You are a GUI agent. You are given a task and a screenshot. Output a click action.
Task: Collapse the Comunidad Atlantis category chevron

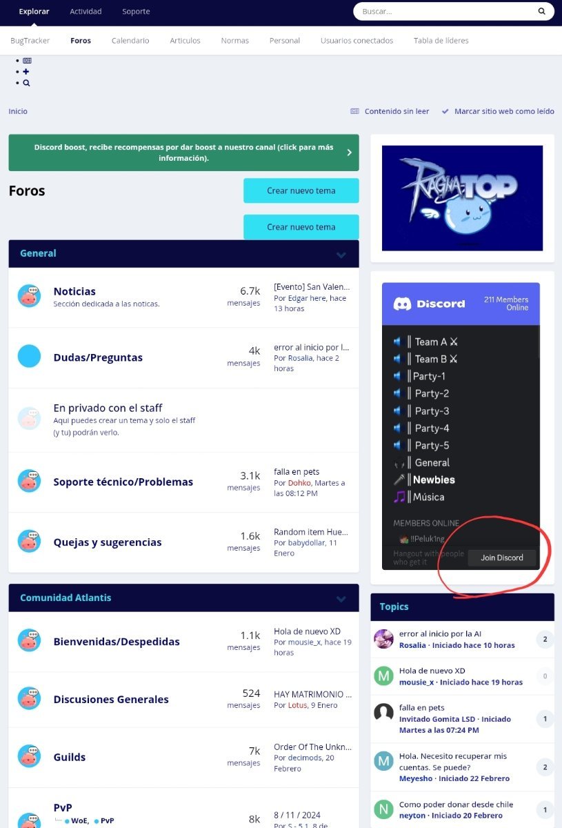tap(341, 598)
